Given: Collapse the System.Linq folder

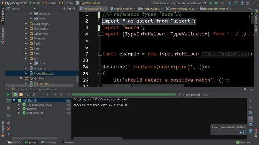Looking at the screenshot, I should 21,78.
